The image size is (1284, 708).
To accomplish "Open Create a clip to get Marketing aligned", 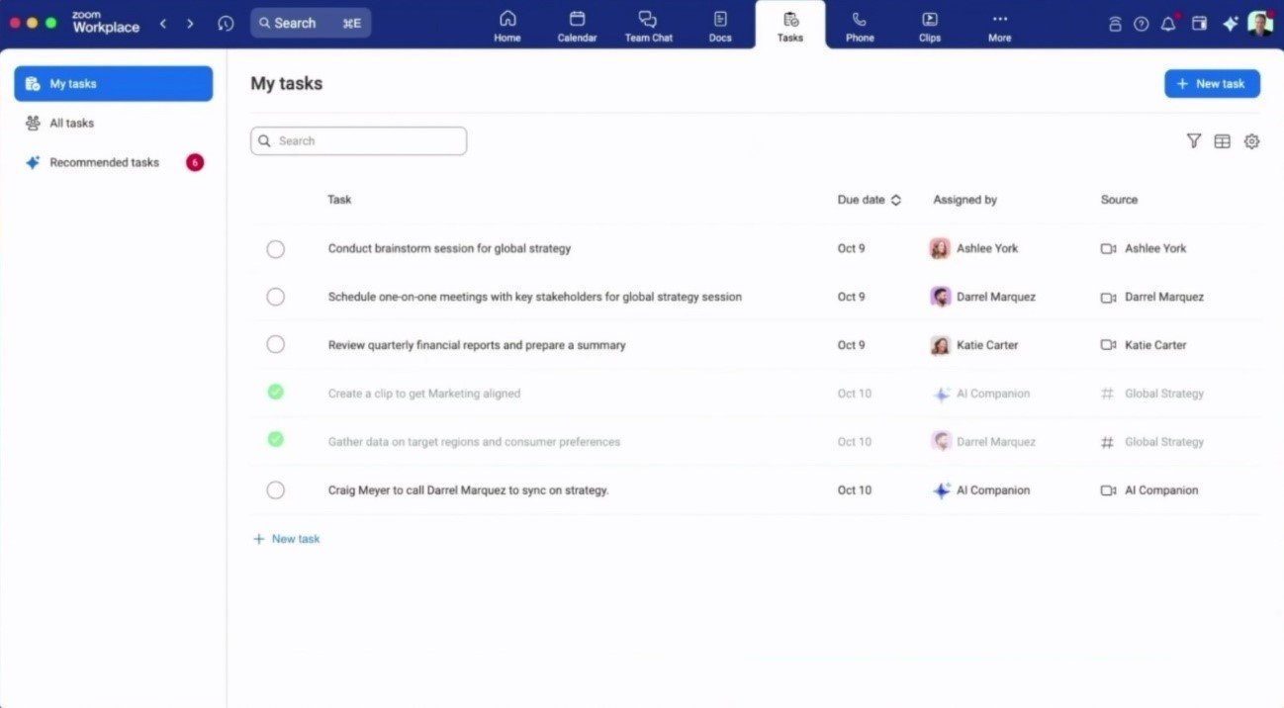I will pos(423,394).
